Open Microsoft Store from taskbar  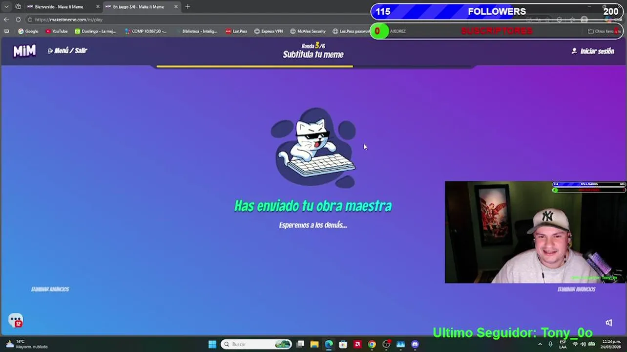tap(343, 344)
